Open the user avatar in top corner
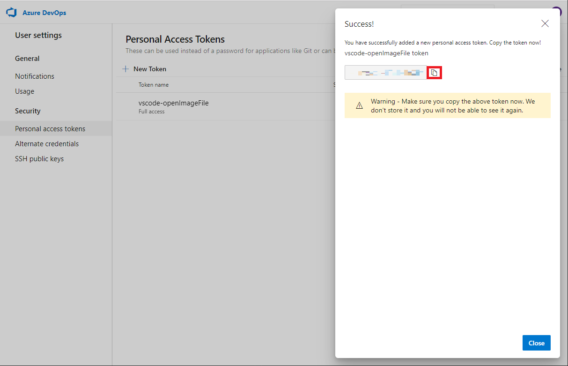This screenshot has width=568, height=366. (556, 12)
